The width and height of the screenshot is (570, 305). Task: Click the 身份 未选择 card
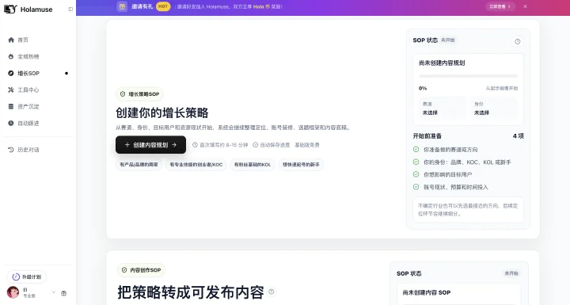click(x=494, y=109)
